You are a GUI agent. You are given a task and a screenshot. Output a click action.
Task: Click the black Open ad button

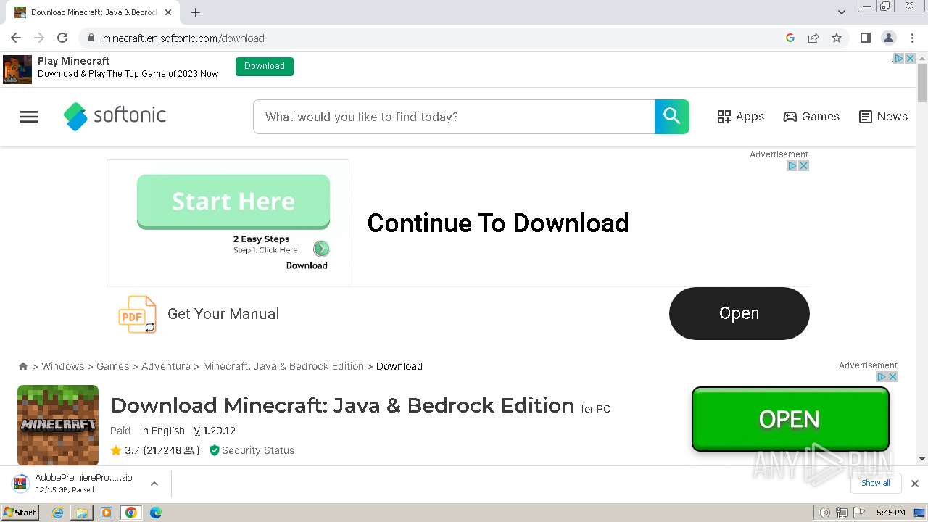point(739,313)
